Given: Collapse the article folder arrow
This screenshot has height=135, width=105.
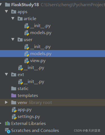Looking at the screenshot, I should click(x=13, y=18).
